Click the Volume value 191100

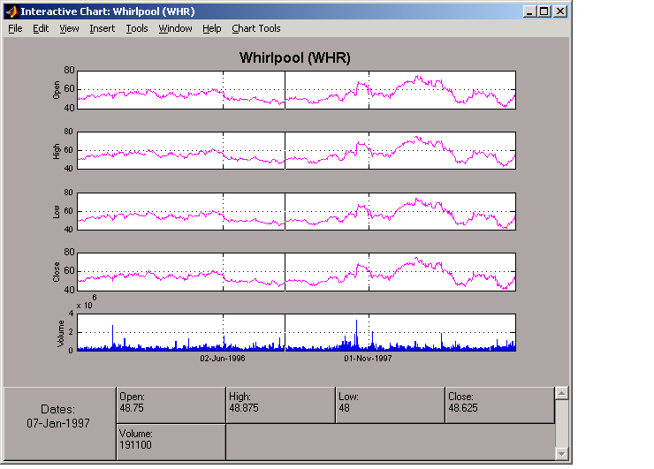tap(135, 445)
